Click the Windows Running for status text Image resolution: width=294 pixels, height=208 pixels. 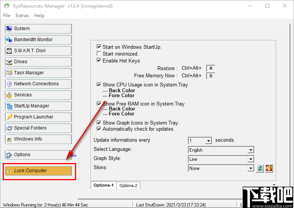click(46, 205)
